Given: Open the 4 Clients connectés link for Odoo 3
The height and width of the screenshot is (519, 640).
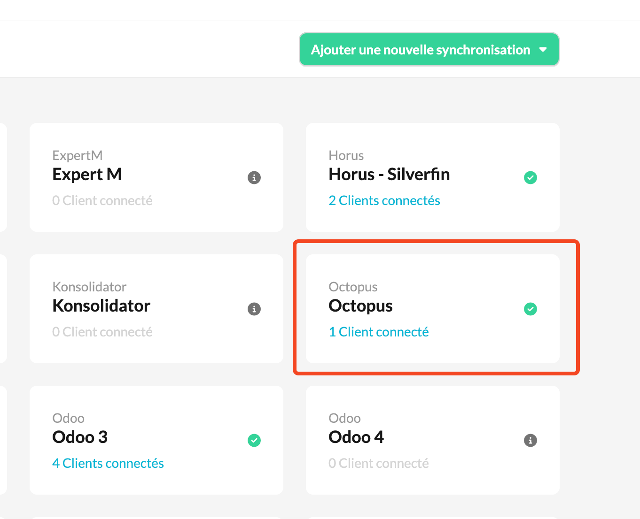Looking at the screenshot, I should (108, 464).
